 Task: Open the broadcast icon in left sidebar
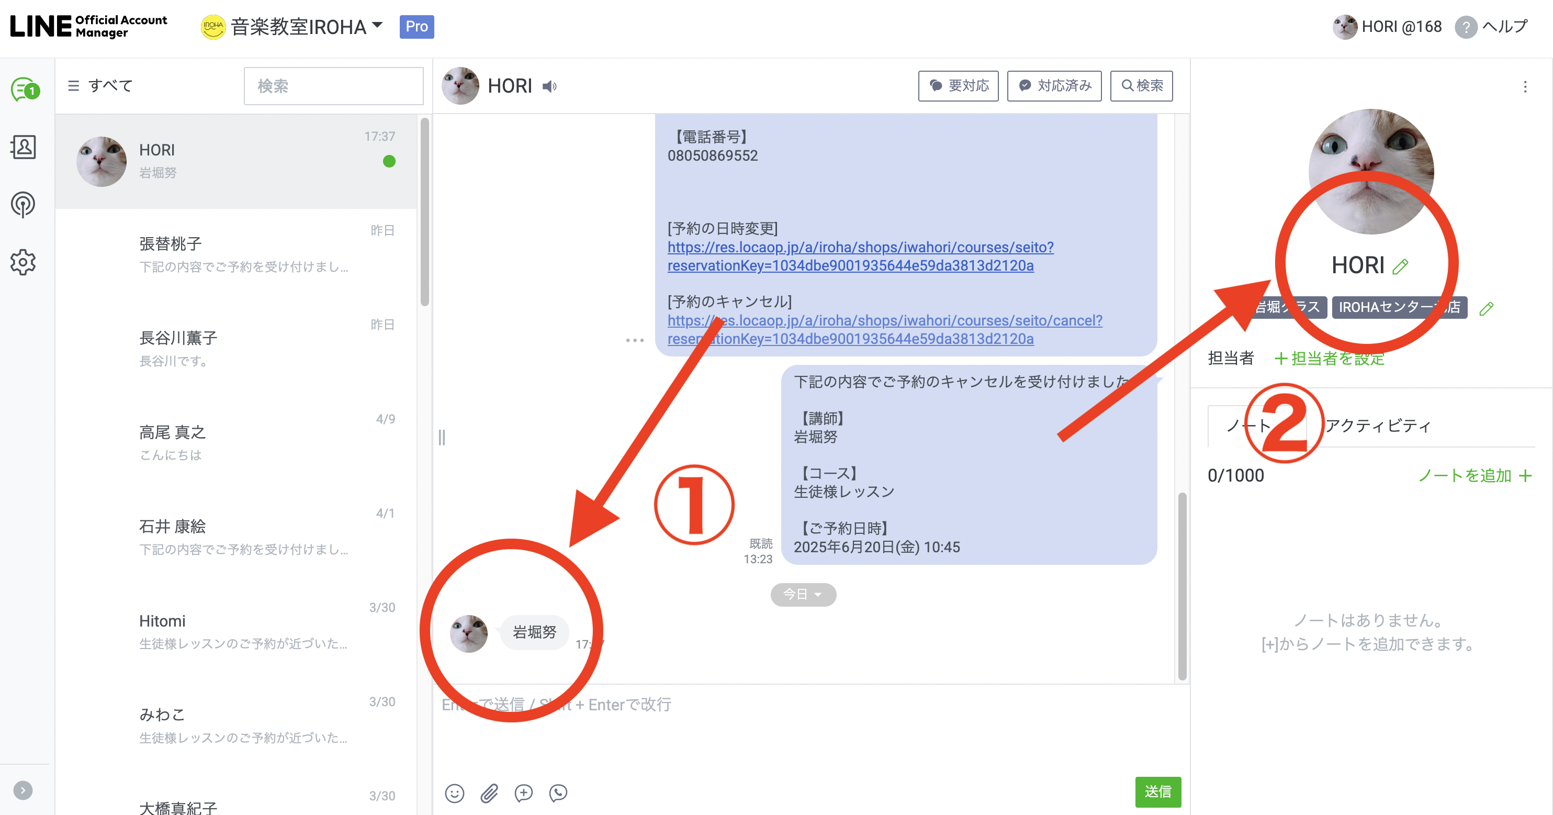point(23,205)
